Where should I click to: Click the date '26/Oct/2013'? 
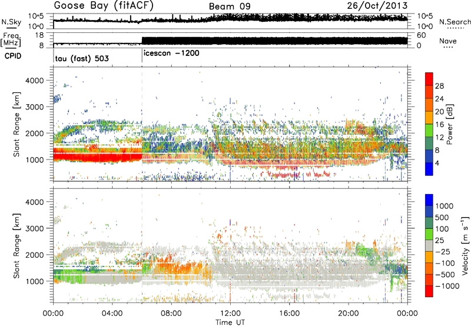tap(377, 6)
